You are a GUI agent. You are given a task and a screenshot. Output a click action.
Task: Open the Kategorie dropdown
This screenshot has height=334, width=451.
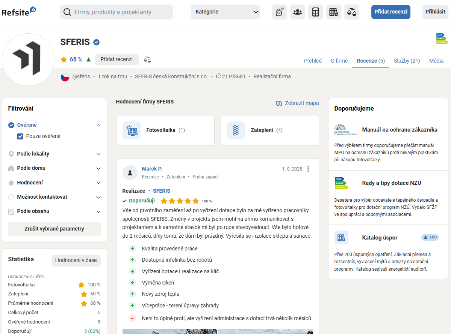tap(225, 12)
